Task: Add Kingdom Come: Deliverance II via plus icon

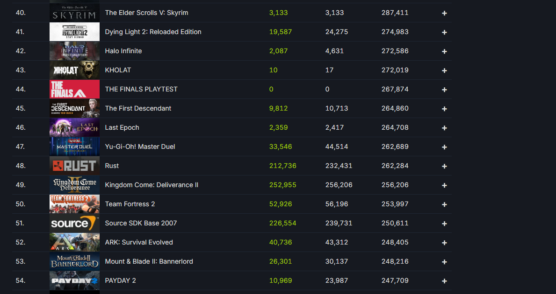Action: (444, 185)
